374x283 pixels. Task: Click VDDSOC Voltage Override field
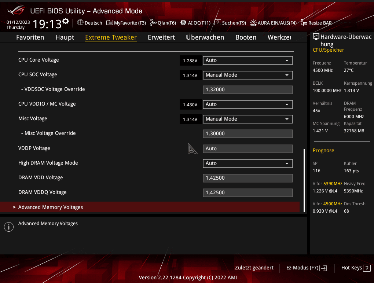247,90
